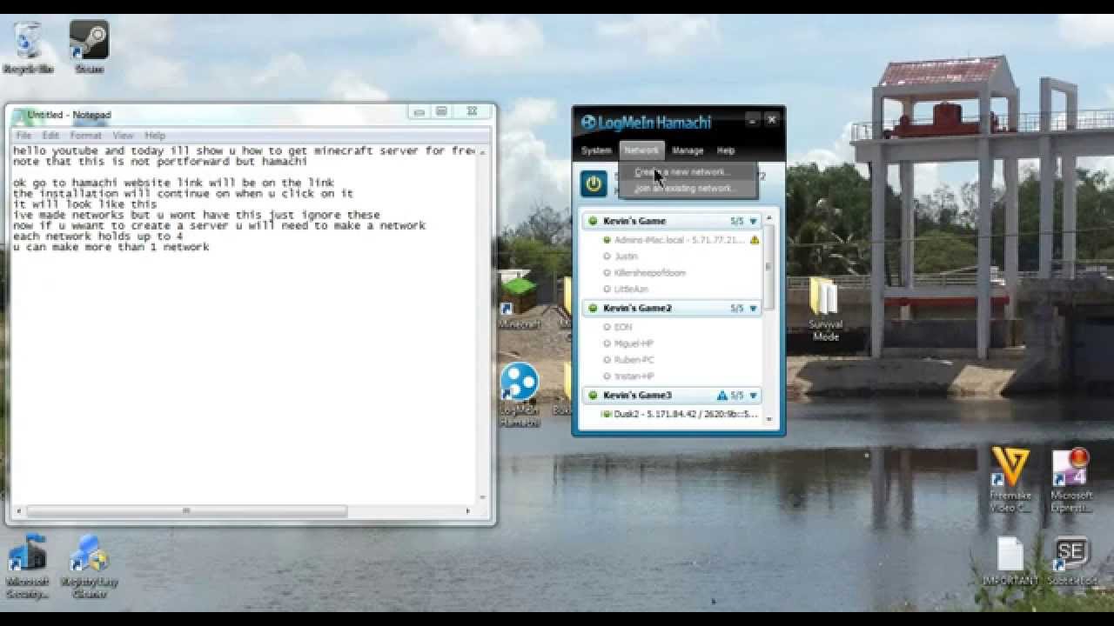Open the Registry Easy Cleaner shortcut
The image size is (1114, 626).
tap(89, 567)
